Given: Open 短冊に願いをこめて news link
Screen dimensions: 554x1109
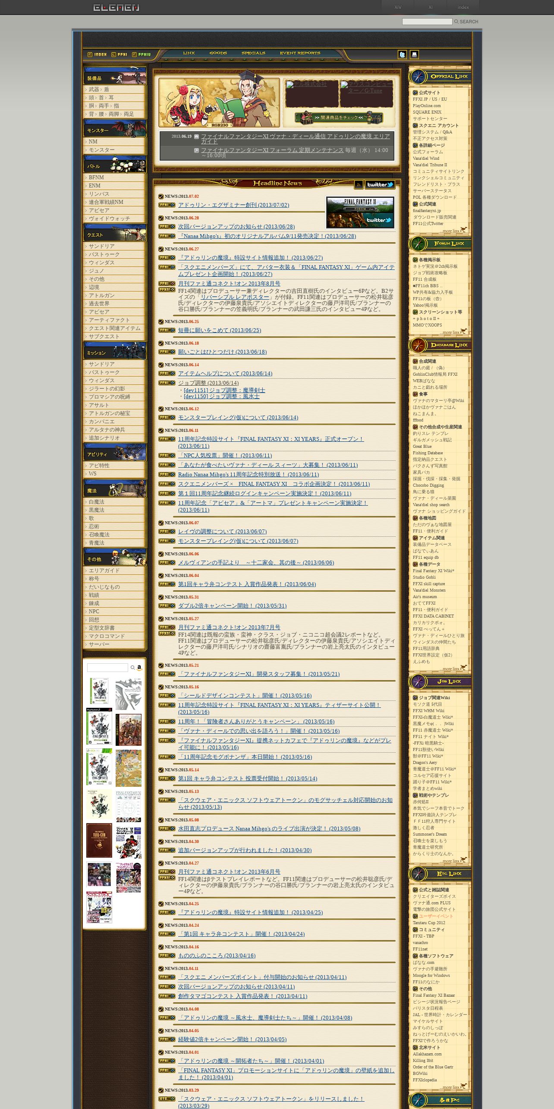Looking at the screenshot, I should click(x=220, y=330).
